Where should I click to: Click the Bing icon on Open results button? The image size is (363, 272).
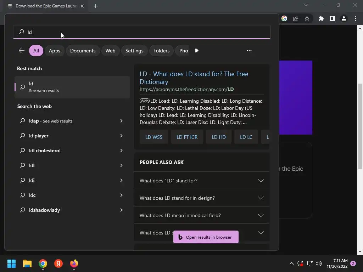pyautogui.click(x=180, y=237)
